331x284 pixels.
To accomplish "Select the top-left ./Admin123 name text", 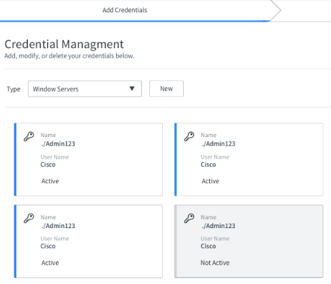I will [58, 144].
